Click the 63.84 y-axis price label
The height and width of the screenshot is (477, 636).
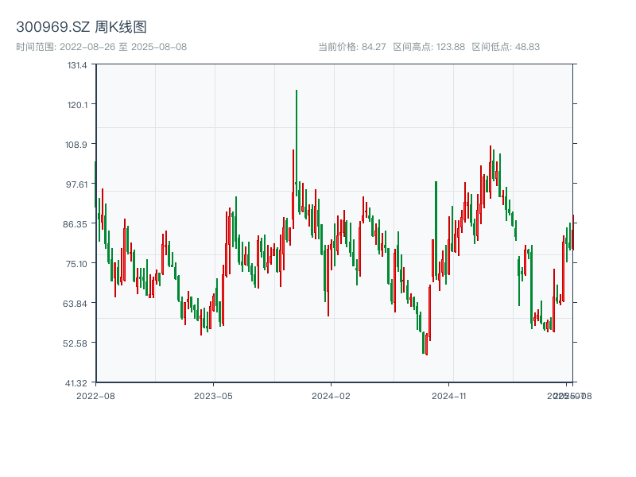pos(77,304)
